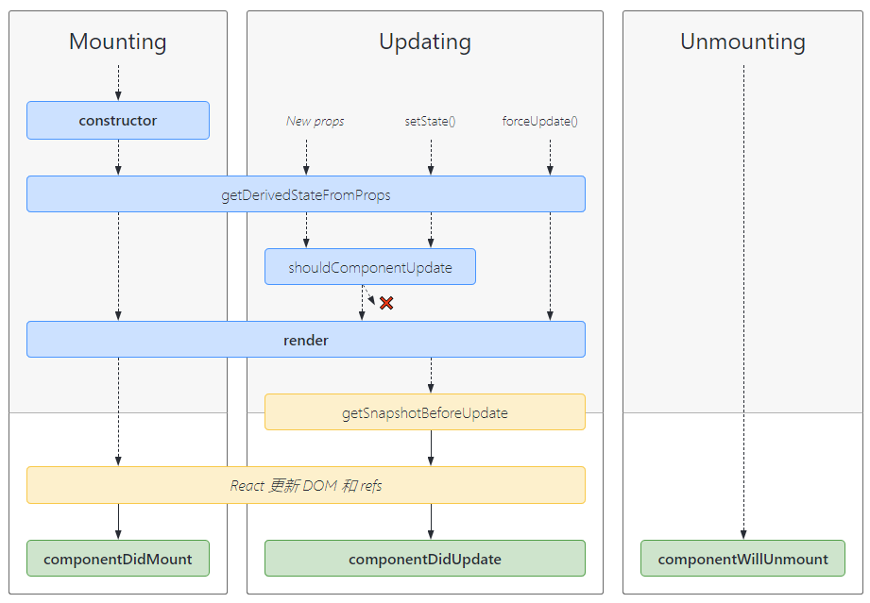This screenshot has width=870, height=603.
Task: Click the New props label
Action: [316, 121]
